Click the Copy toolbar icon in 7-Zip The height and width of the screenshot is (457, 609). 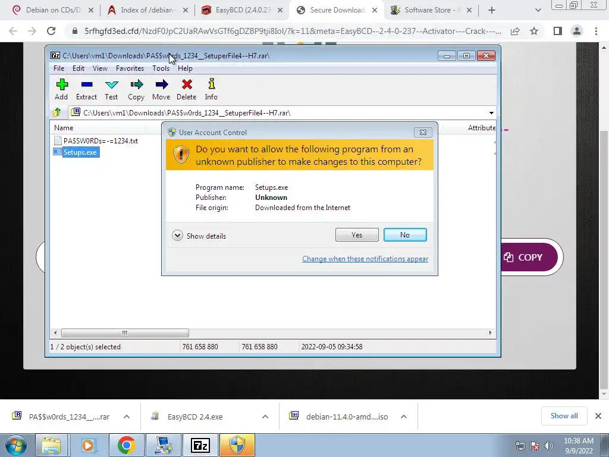click(136, 89)
